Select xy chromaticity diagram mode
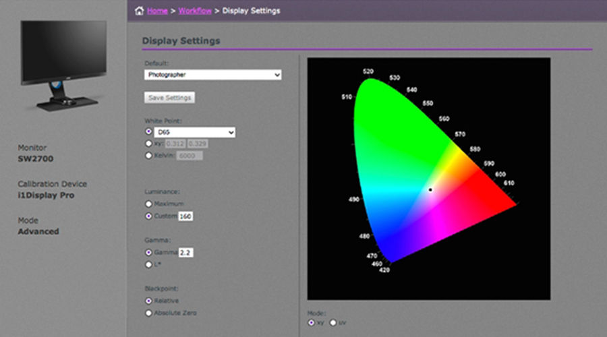The image size is (607, 337). [x=311, y=323]
